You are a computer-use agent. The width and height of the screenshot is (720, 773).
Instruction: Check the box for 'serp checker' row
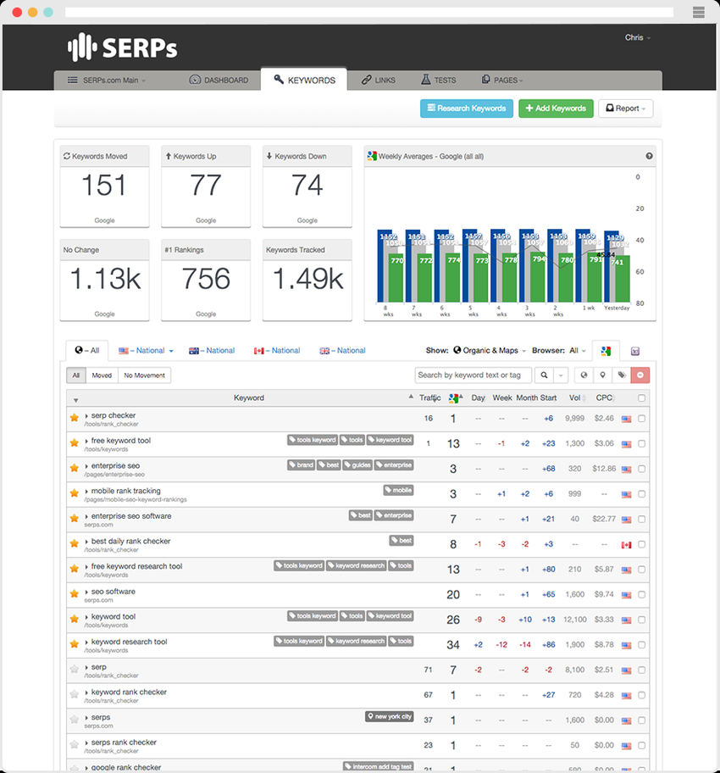pos(642,419)
